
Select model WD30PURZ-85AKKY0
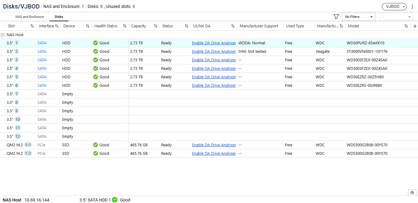(366, 43)
